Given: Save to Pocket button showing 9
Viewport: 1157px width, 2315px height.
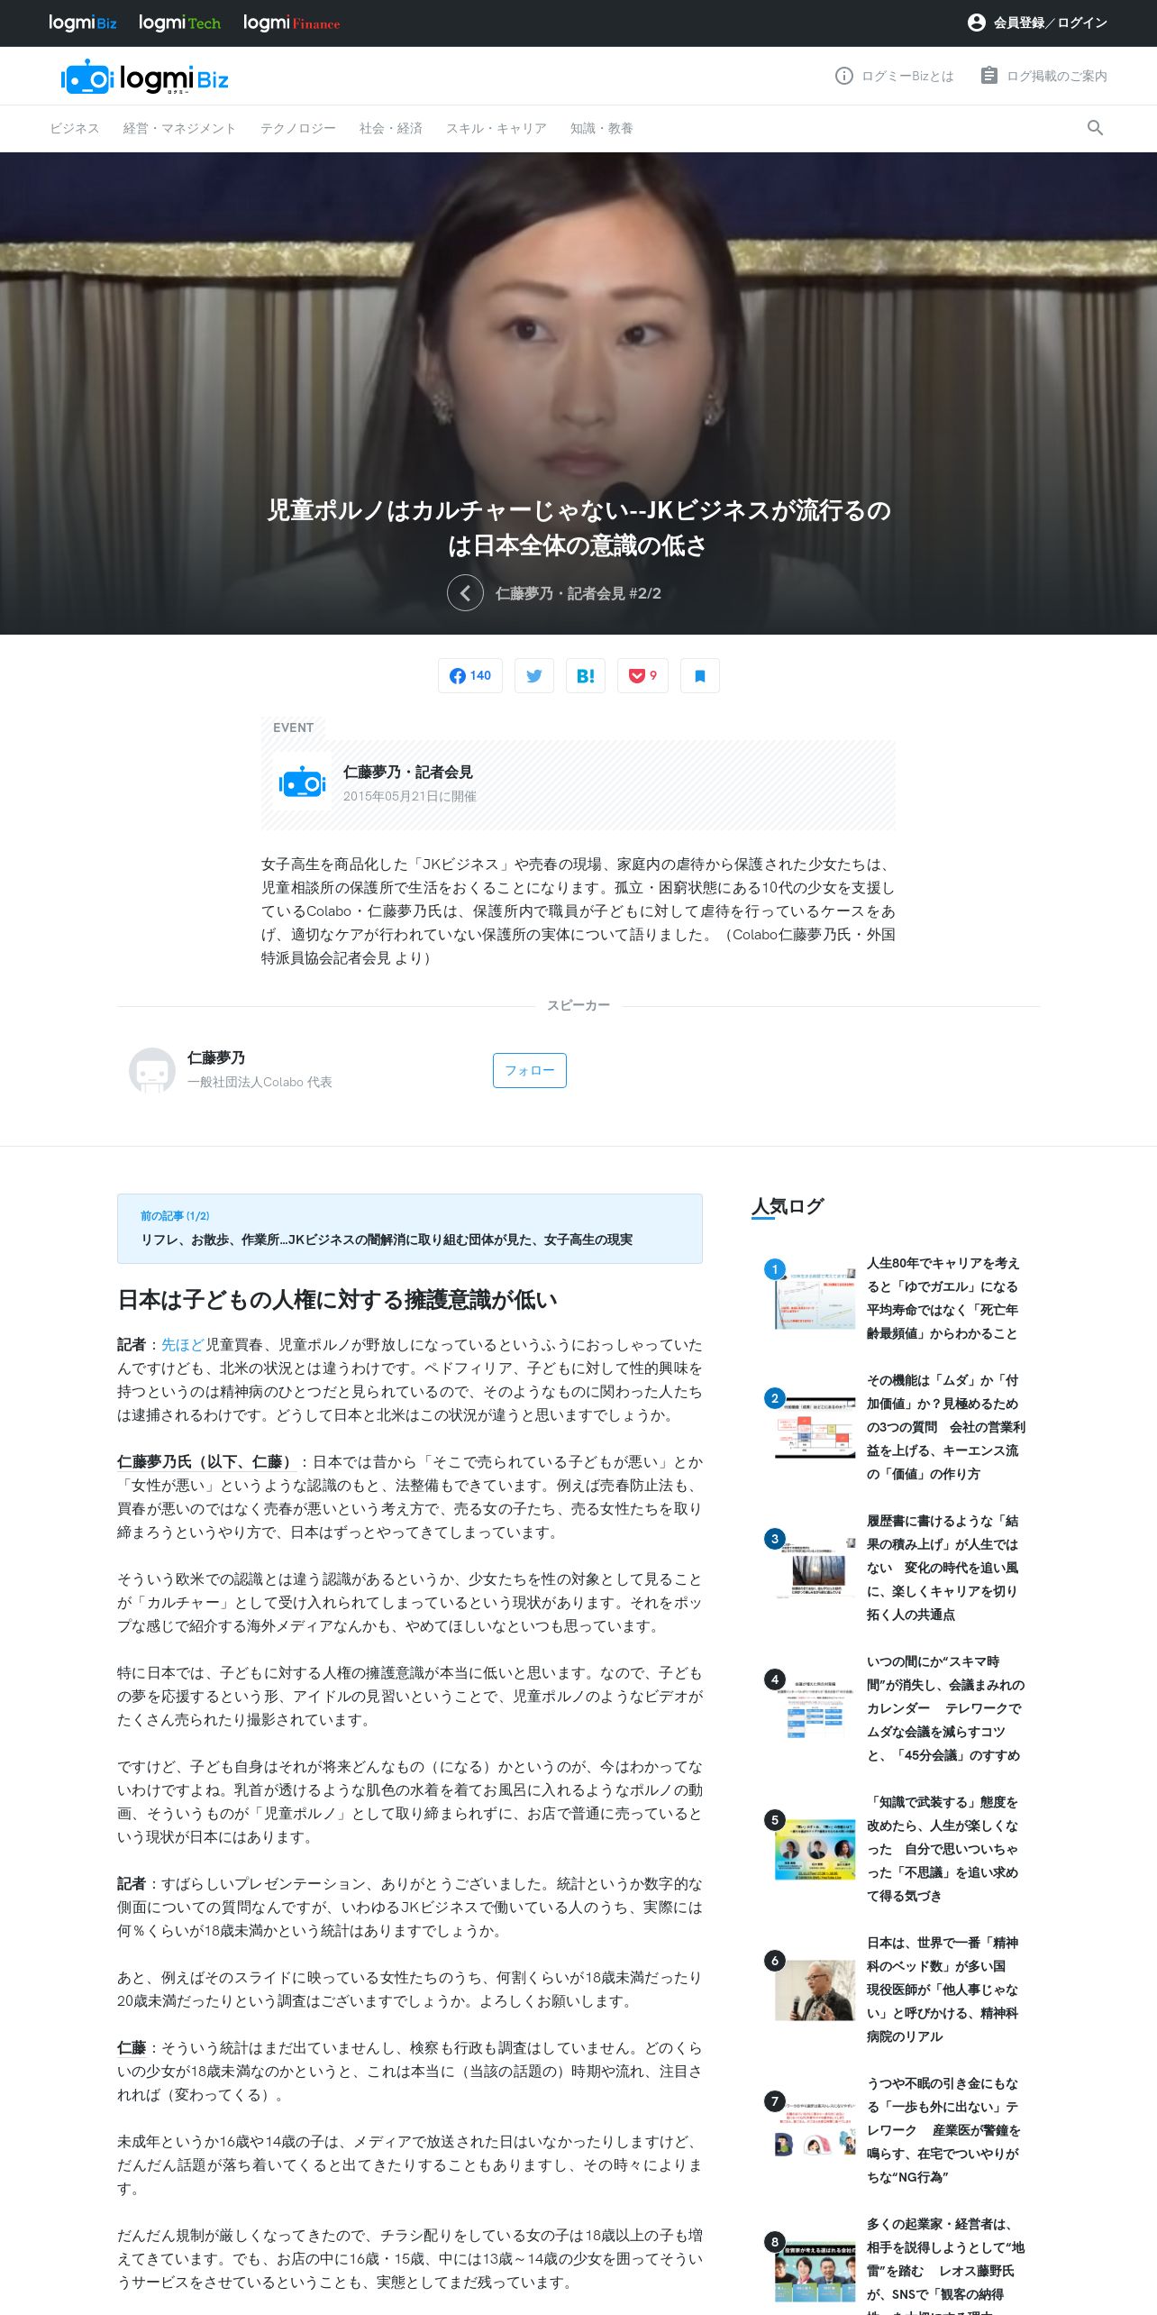Looking at the screenshot, I should point(642,675).
